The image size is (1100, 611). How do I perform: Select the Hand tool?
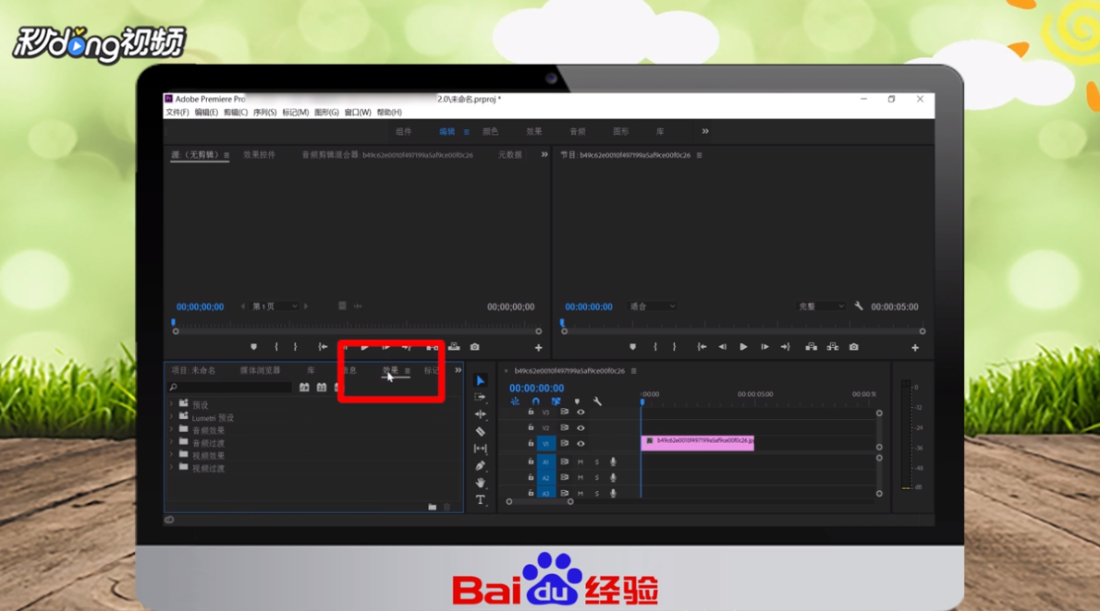click(481, 483)
